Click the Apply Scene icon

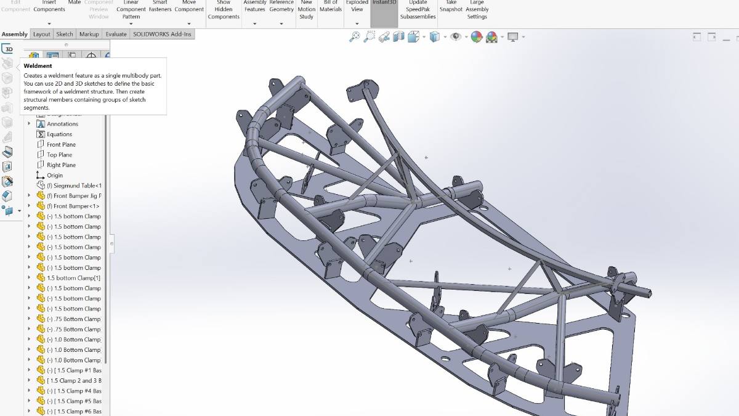(x=491, y=37)
